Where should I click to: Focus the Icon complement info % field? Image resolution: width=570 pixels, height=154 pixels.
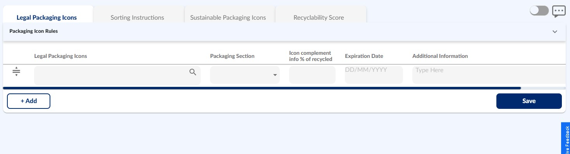tap(312, 75)
